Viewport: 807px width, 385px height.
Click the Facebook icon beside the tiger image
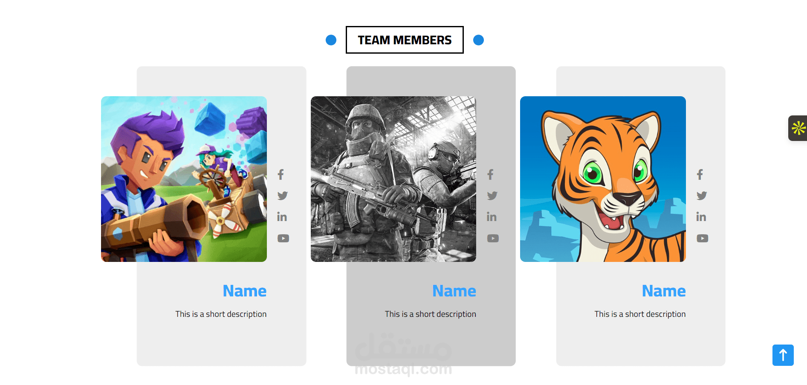coord(700,174)
